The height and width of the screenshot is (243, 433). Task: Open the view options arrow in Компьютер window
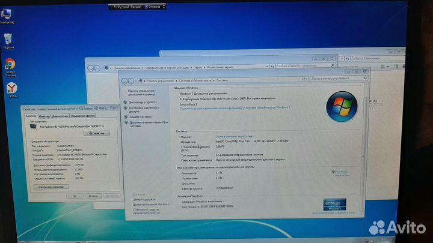tap(388, 67)
